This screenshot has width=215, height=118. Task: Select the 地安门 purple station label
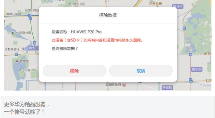33,48
